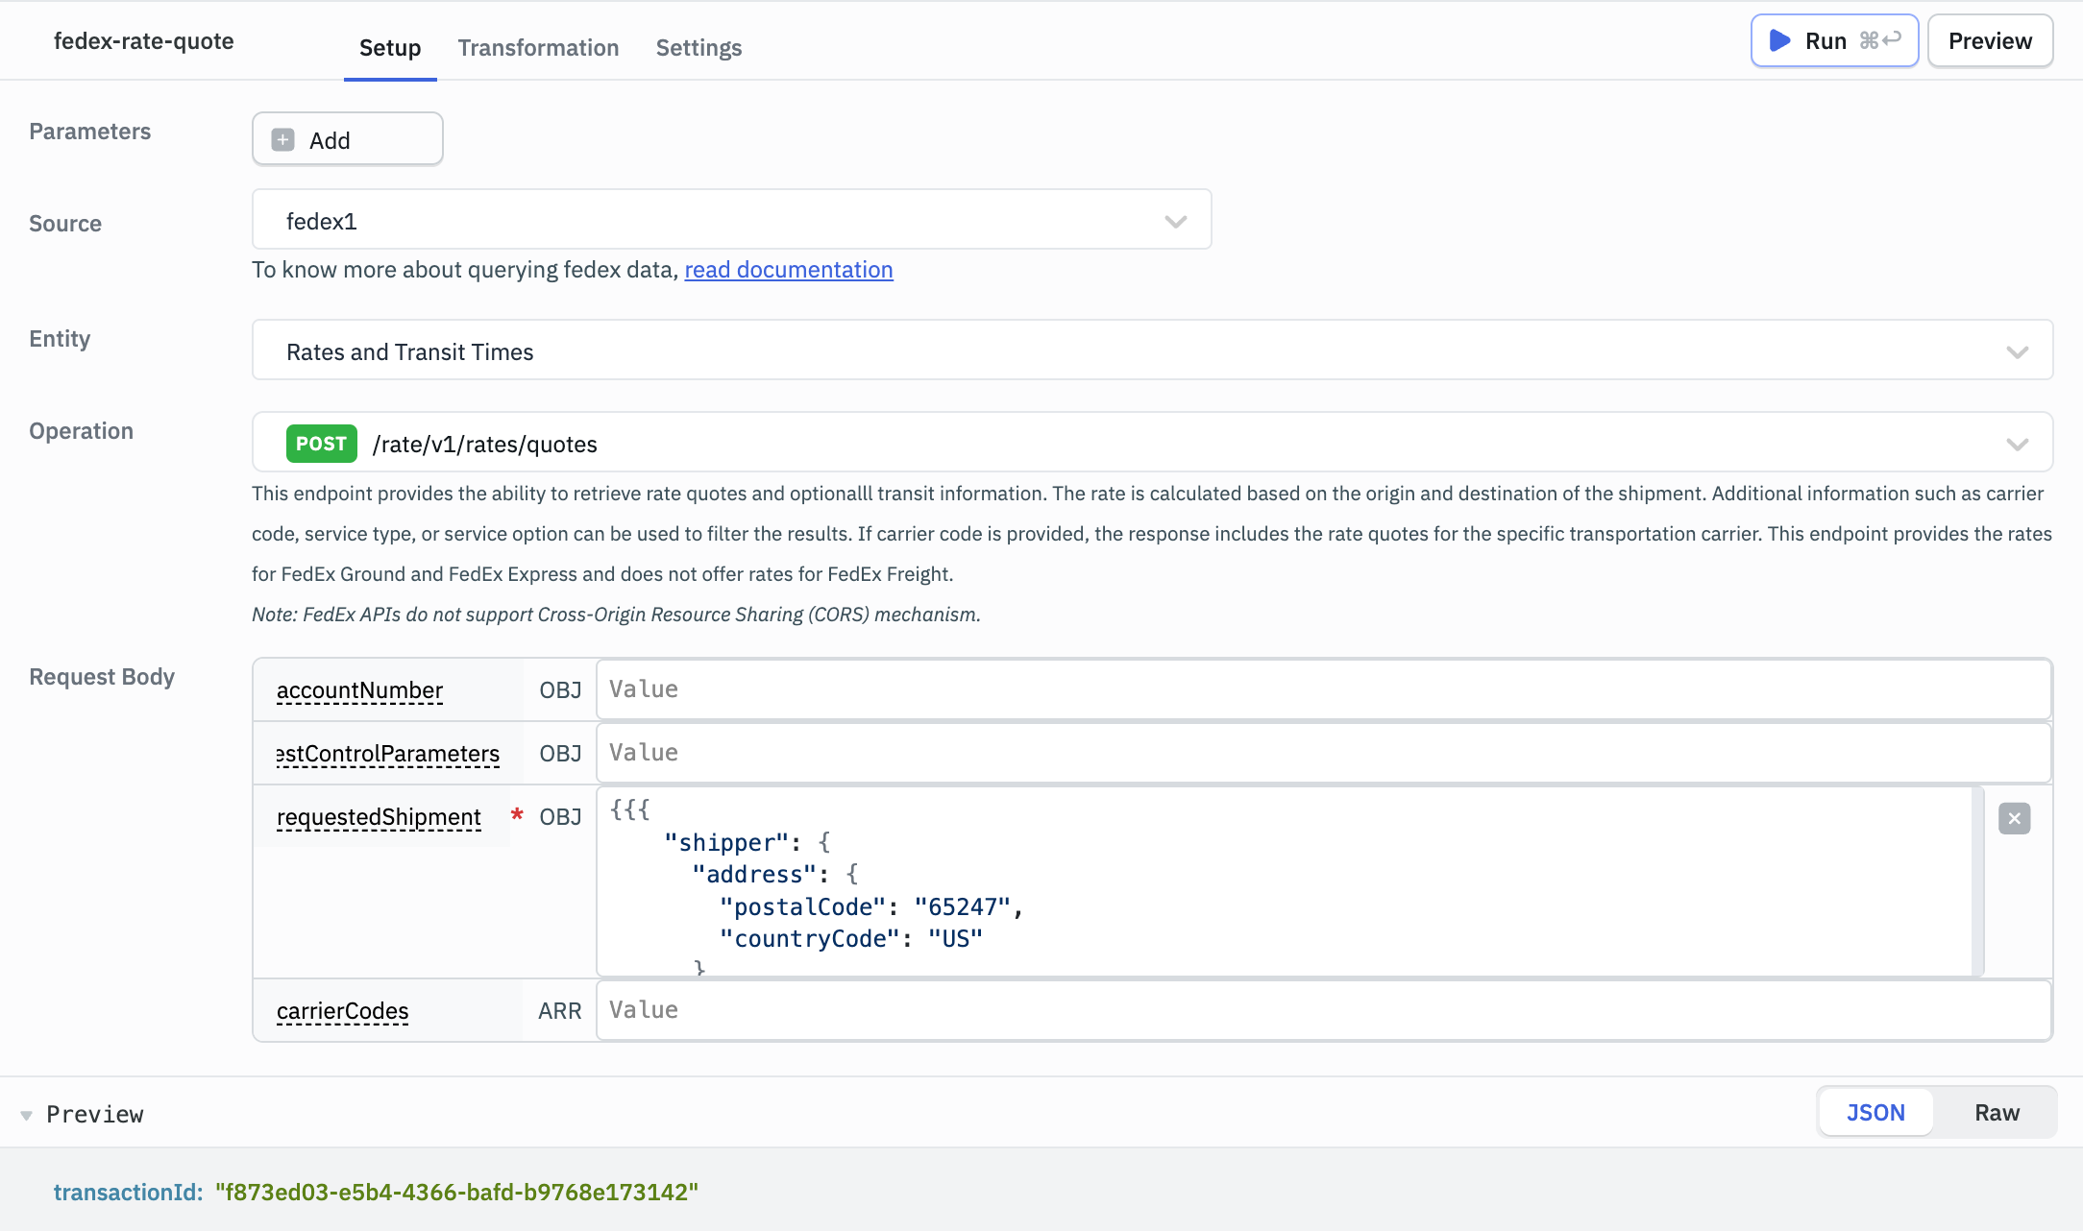Open the Entity dropdown chevron
This screenshot has height=1231, width=2083.
tap(2017, 351)
